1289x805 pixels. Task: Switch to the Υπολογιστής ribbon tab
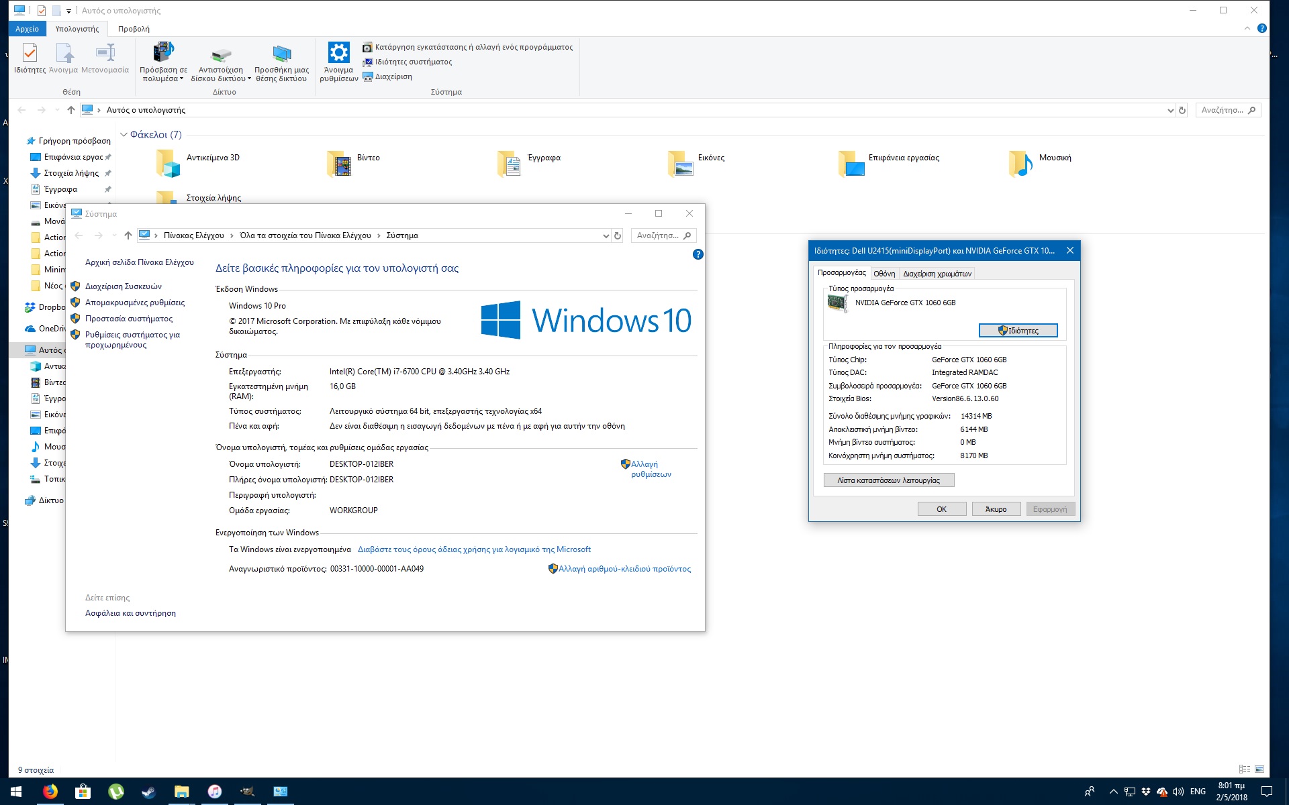(77, 29)
